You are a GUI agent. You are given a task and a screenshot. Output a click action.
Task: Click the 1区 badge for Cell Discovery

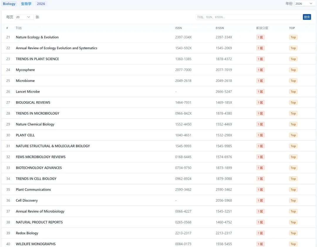(260, 201)
